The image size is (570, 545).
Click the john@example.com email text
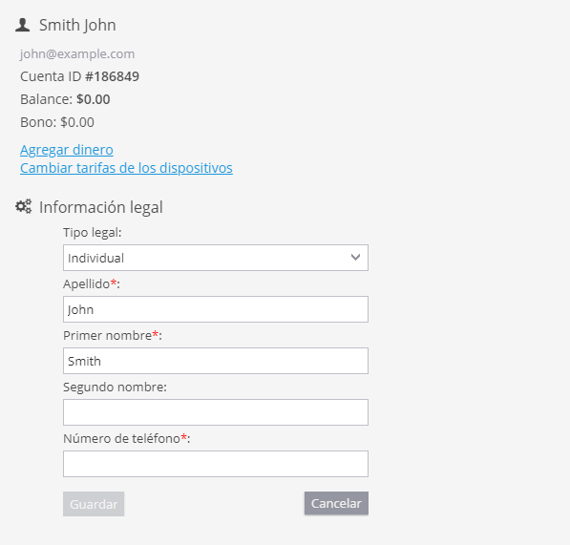point(77,53)
